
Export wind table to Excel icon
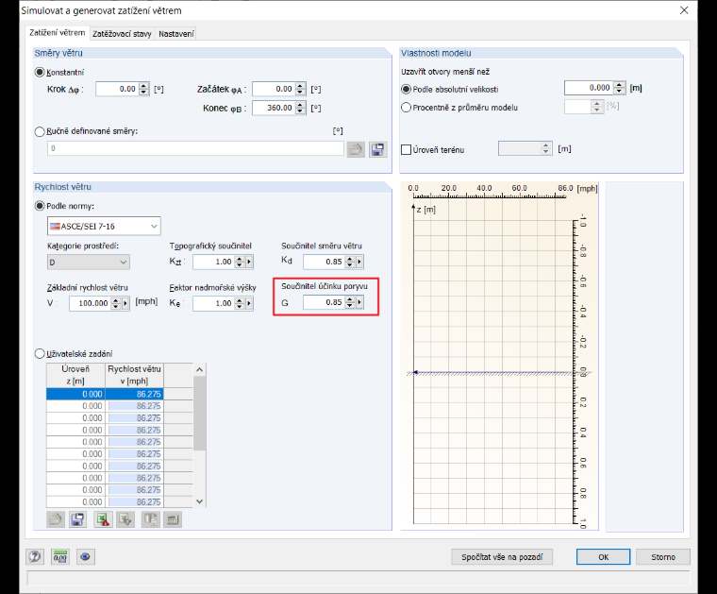click(x=103, y=519)
